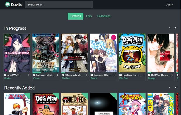This screenshot has width=181, height=115.
Task: Click the Recently Added section heading
Action: pos(19,88)
